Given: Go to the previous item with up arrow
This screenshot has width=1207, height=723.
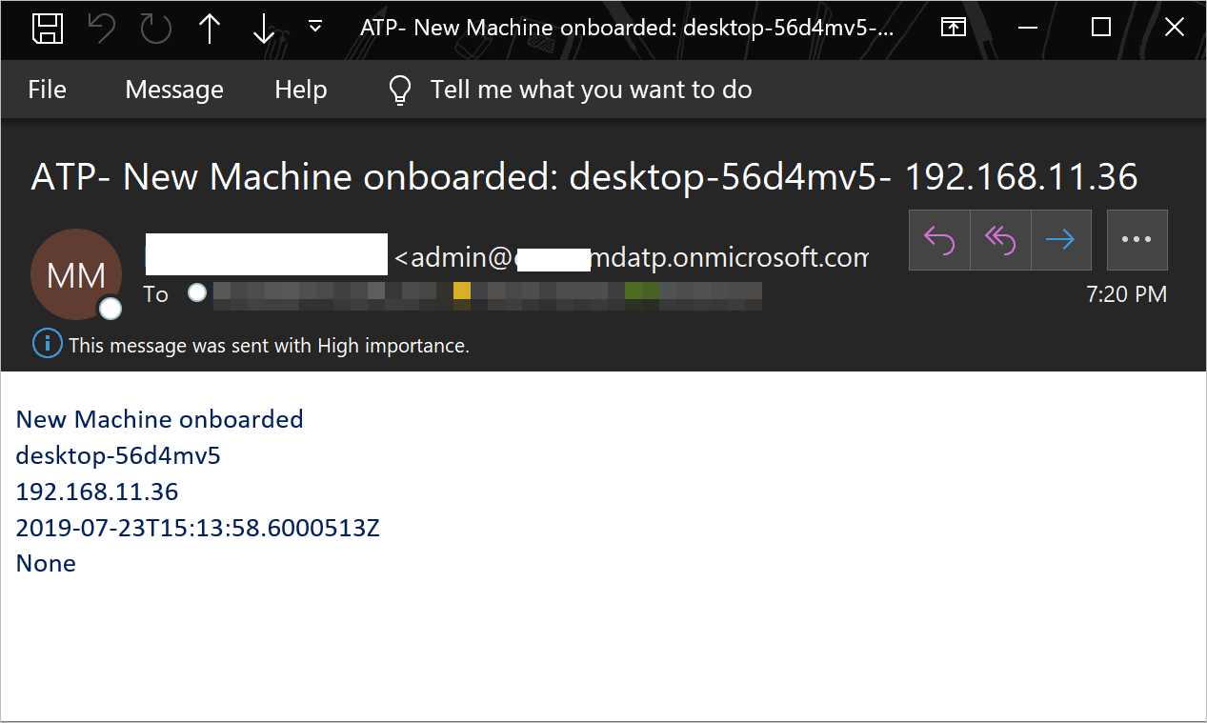Looking at the screenshot, I should pos(210,29).
